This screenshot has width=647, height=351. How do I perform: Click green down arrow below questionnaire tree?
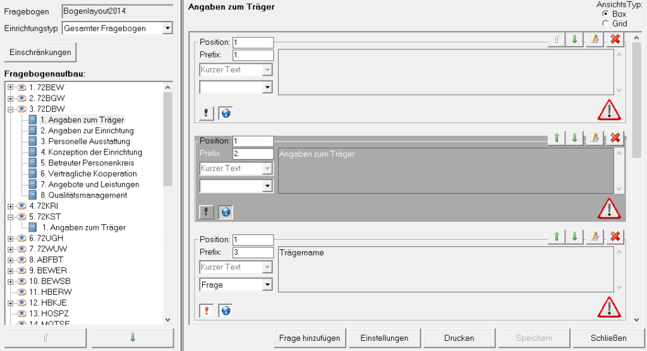133,338
